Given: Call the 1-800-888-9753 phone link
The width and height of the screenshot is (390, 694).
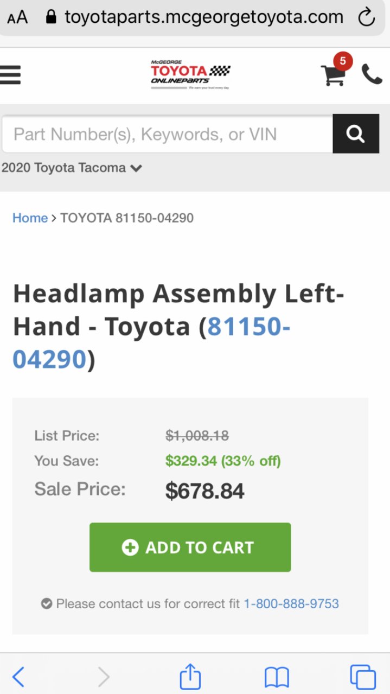Looking at the screenshot, I should point(291,603).
